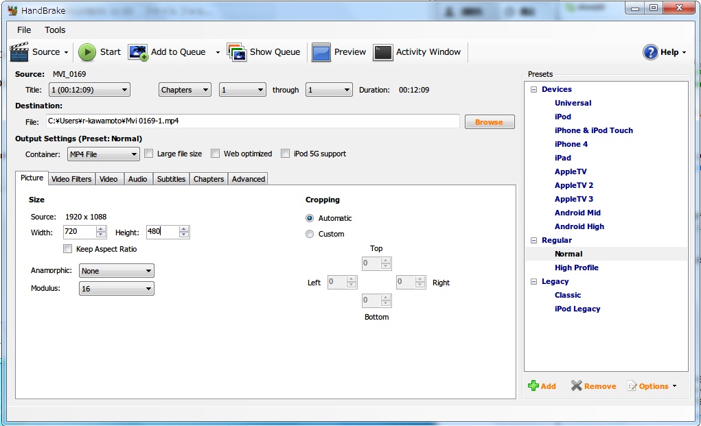Click the green Start play icon
Image resolution: width=701 pixels, height=426 pixels.
[87, 52]
